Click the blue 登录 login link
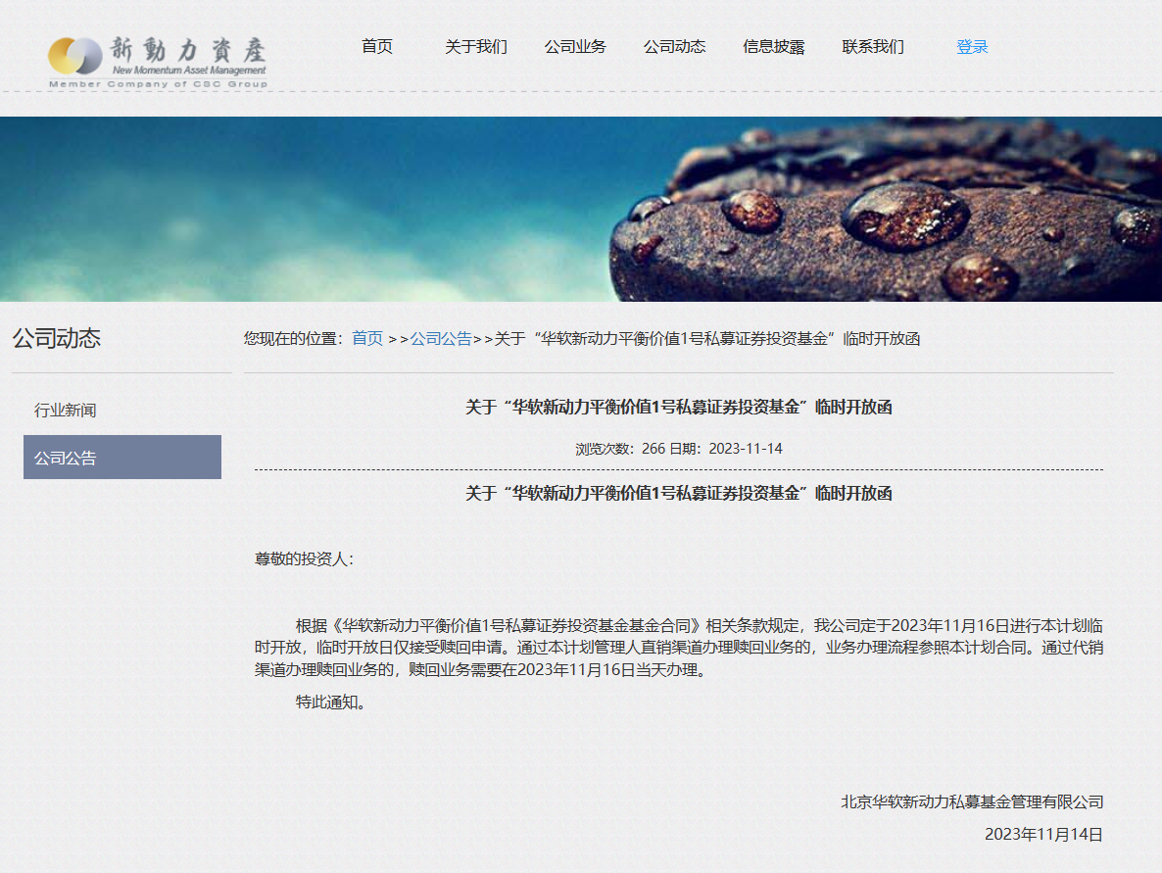The height and width of the screenshot is (873, 1162). (971, 47)
